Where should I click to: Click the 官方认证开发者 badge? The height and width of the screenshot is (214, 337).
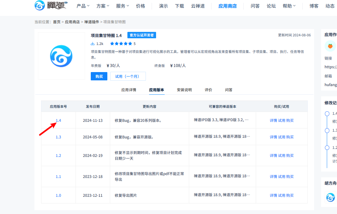click(142, 35)
